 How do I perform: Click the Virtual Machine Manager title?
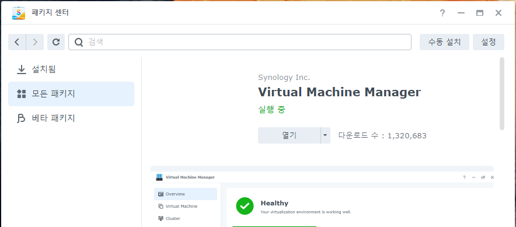point(339,92)
